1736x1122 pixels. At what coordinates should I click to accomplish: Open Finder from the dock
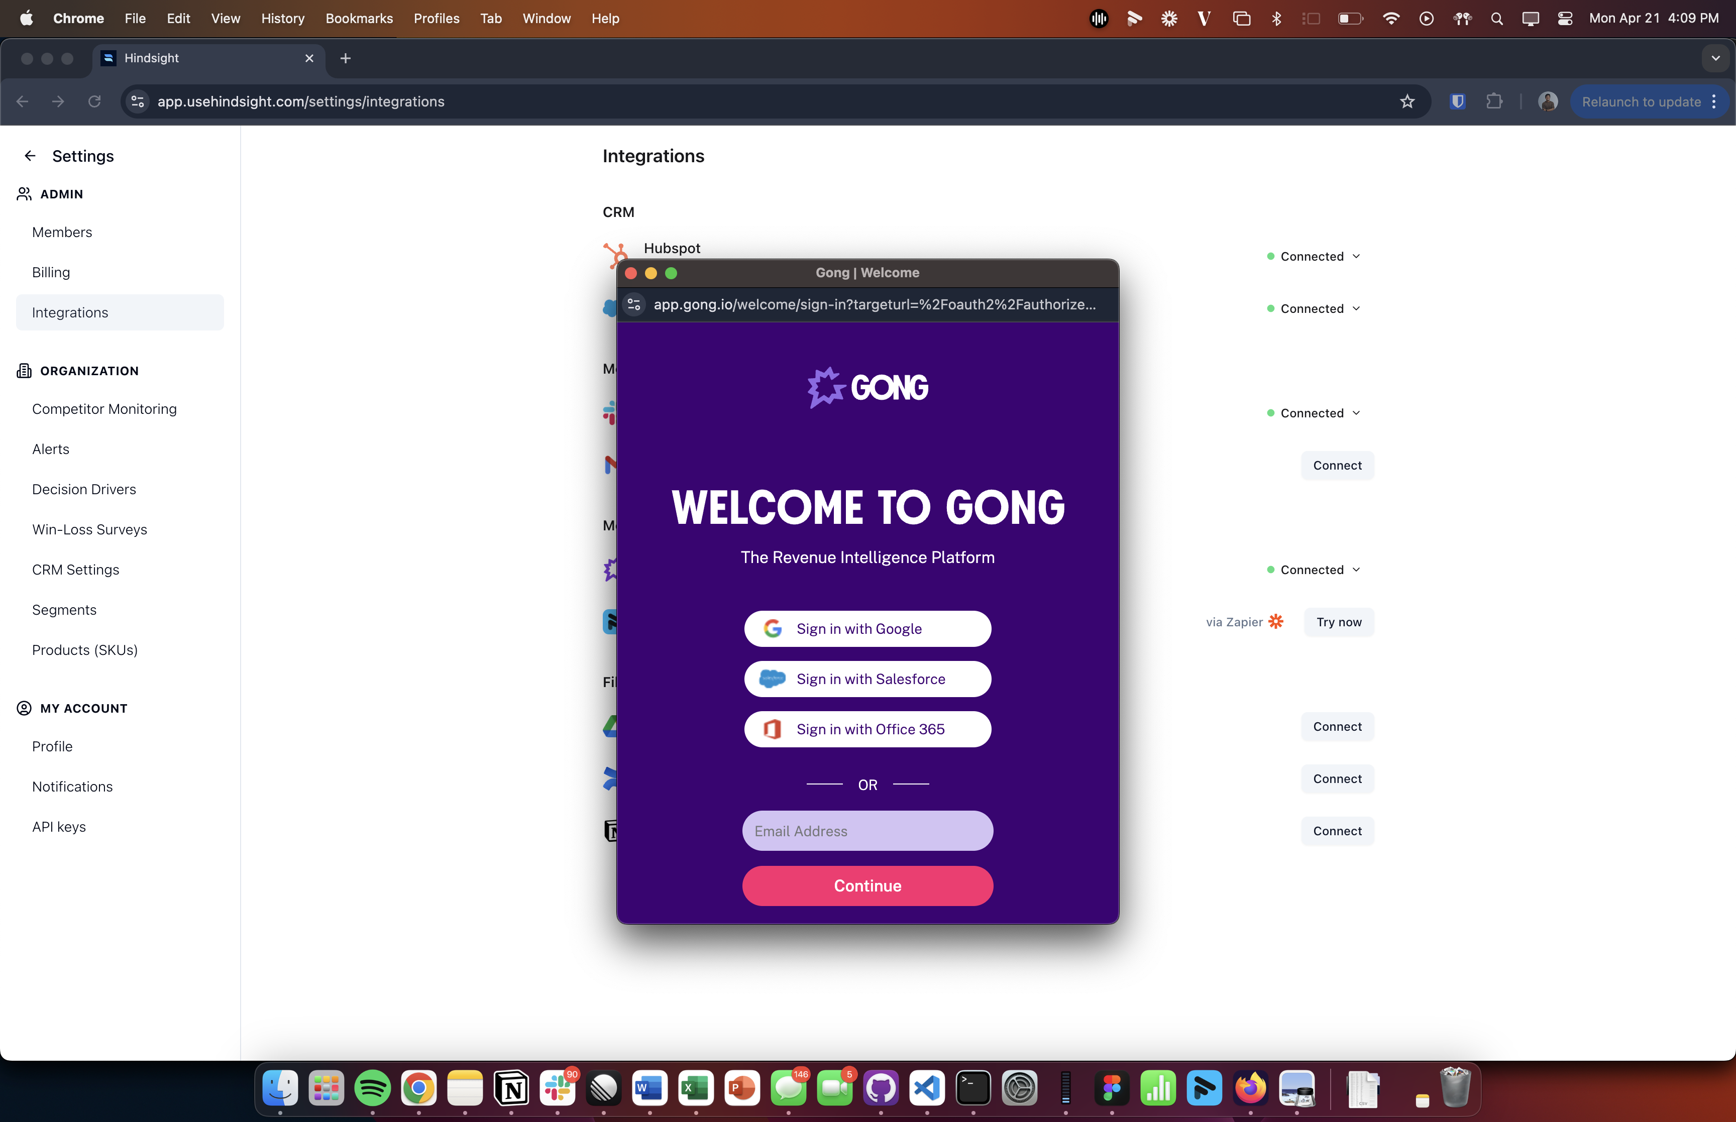(x=280, y=1088)
